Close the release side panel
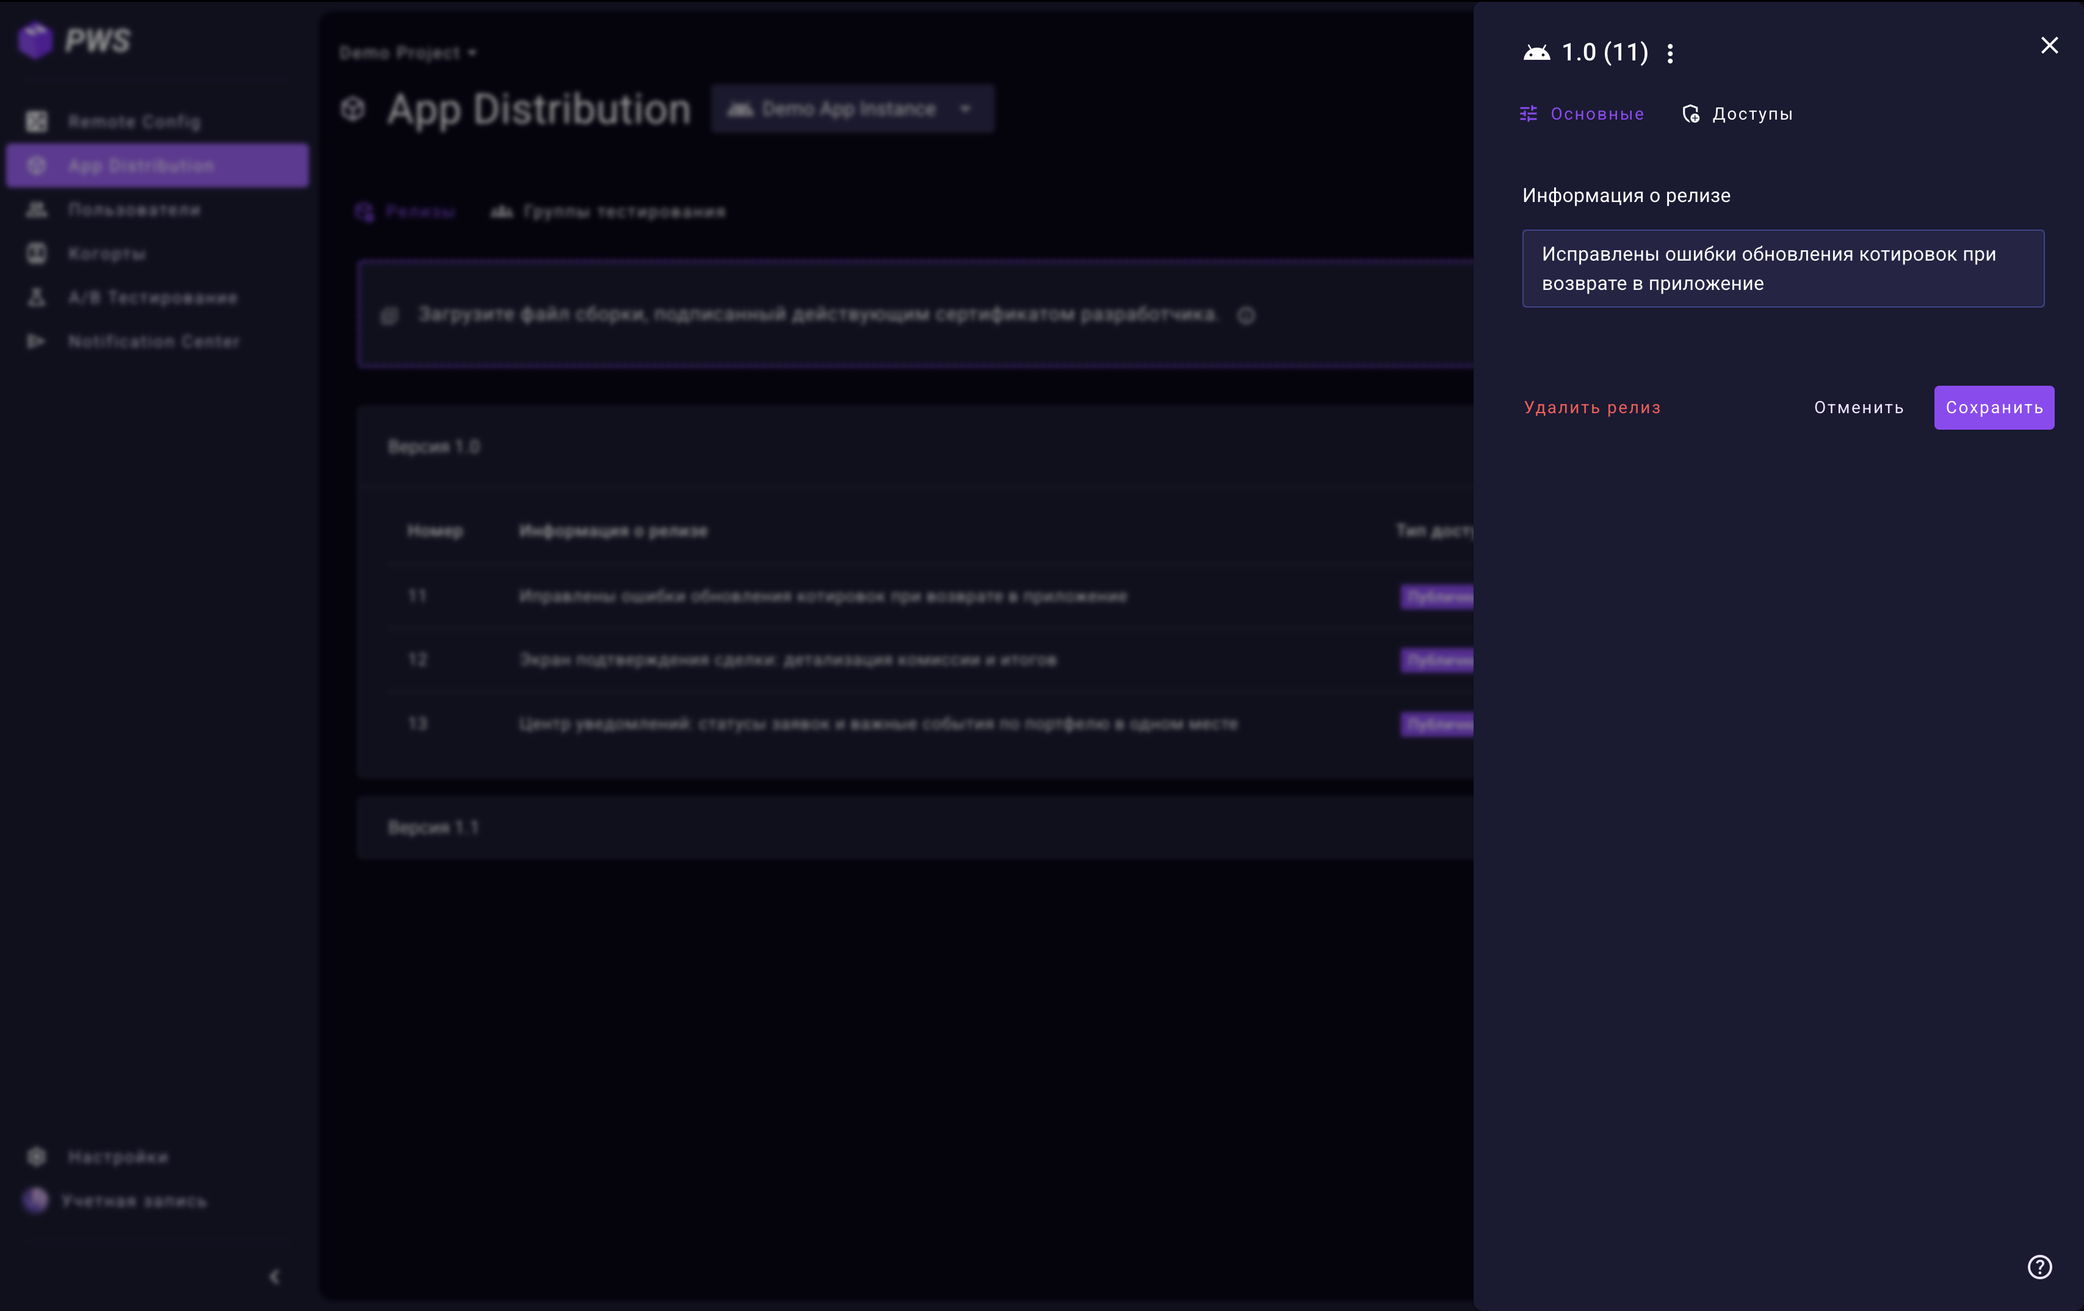This screenshot has height=1311, width=2084. coord(2049,45)
